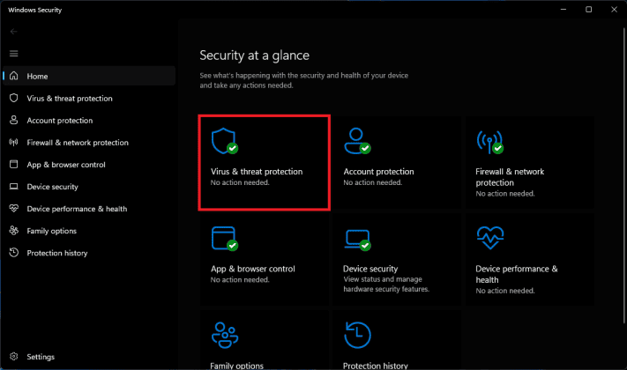Click the Family options people icon tile

(223, 336)
